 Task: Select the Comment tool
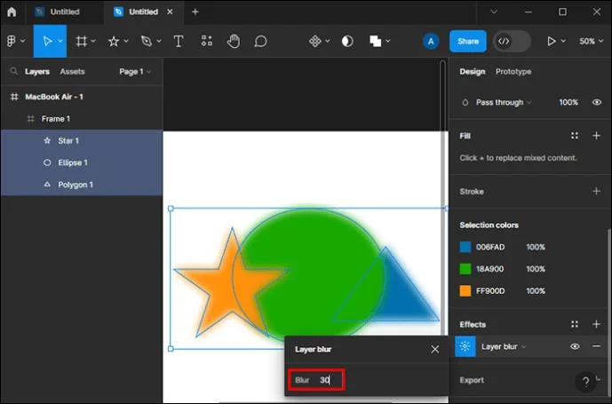click(x=260, y=41)
